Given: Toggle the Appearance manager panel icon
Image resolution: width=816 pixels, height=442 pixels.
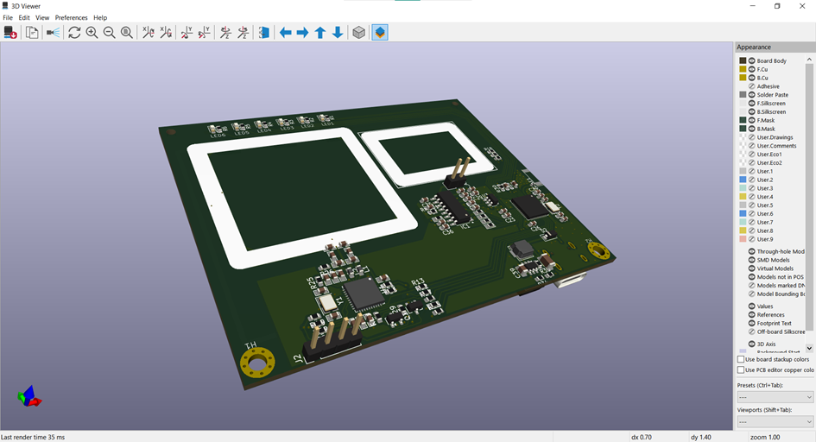Looking at the screenshot, I should (x=380, y=33).
